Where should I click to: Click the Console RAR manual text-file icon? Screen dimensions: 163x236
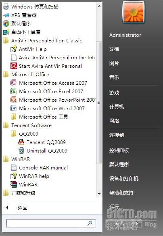coord(14,167)
